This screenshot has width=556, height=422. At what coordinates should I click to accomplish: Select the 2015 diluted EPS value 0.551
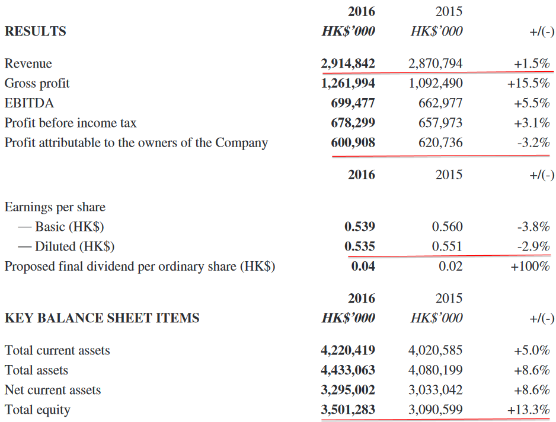click(447, 246)
